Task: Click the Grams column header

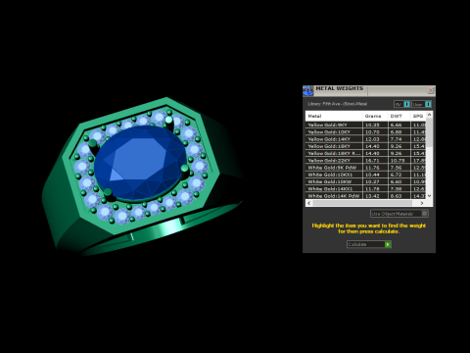Action: click(375, 116)
